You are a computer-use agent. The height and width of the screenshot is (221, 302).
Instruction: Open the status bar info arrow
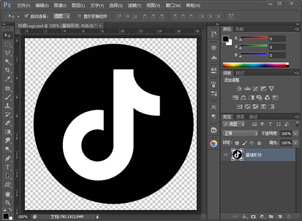[x=97, y=217]
